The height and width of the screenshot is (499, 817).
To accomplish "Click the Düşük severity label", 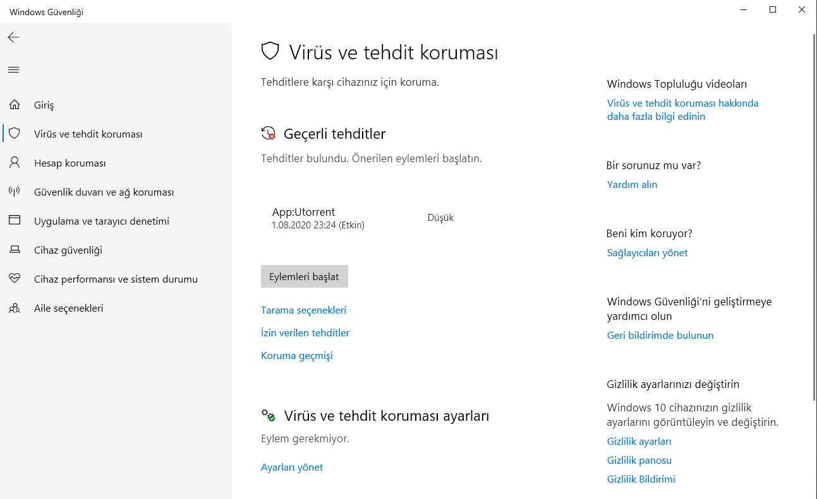I will tap(440, 218).
